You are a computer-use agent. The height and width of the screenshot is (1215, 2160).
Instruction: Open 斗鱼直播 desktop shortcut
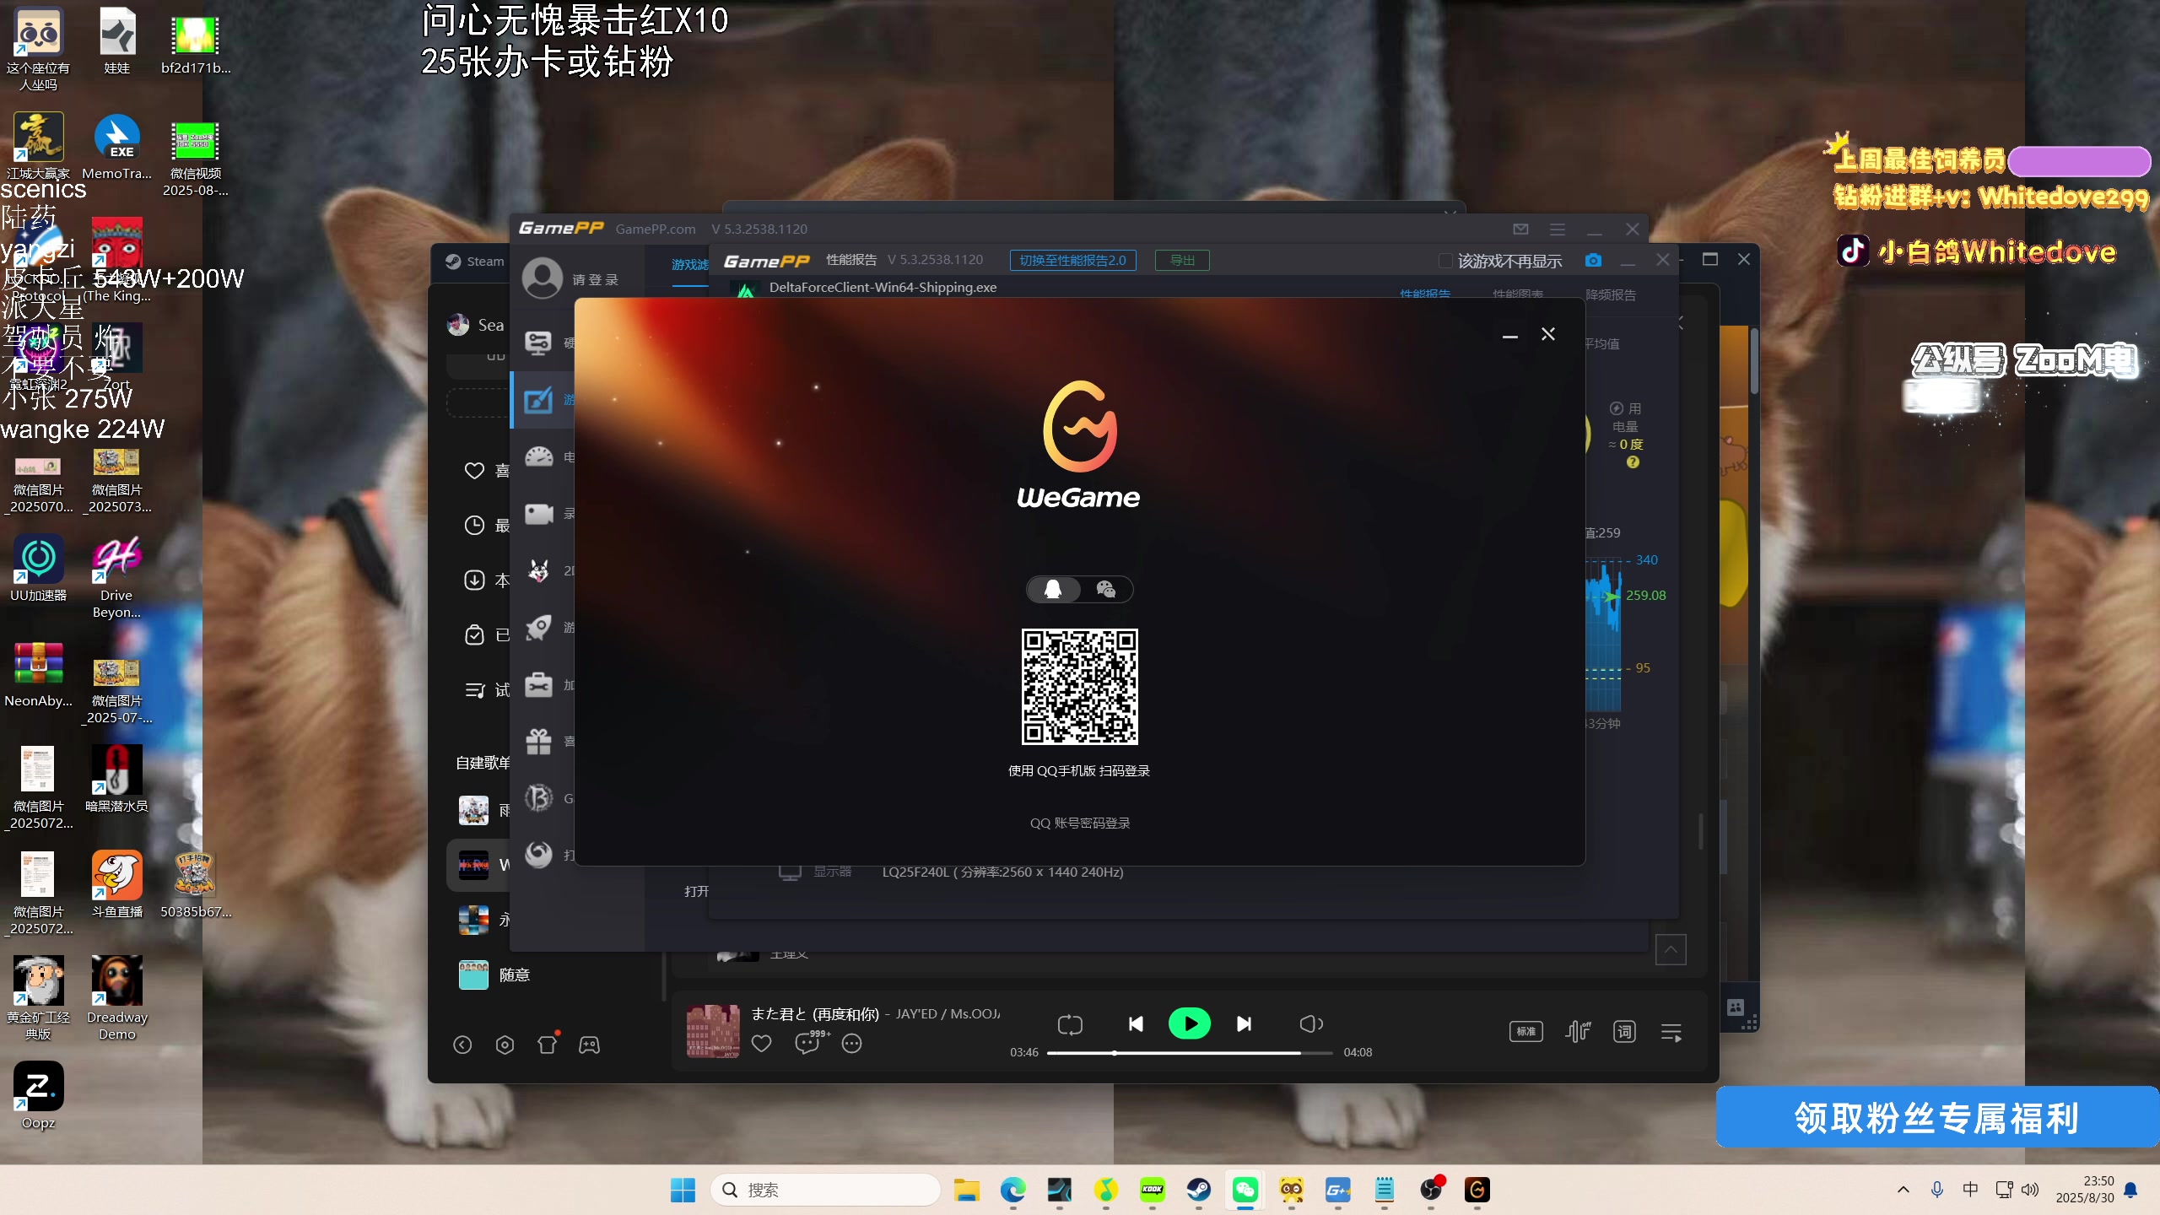point(117,884)
